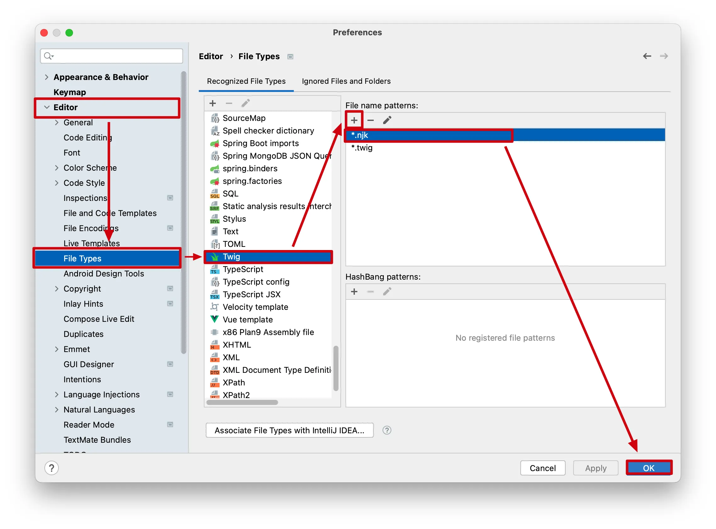Select the *.njk file name pattern
The width and height of the screenshot is (716, 529).
coord(505,135)
